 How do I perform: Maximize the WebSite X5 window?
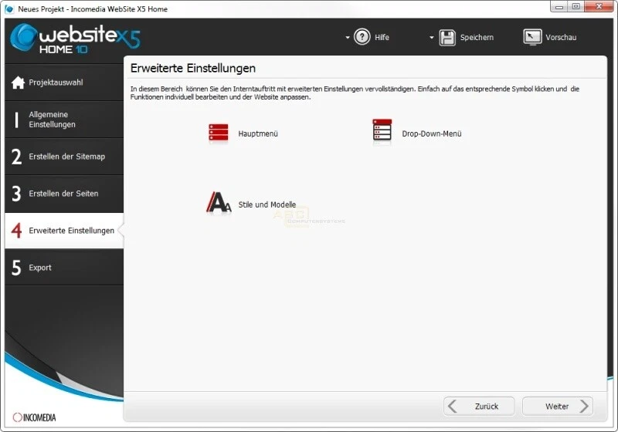576,6
